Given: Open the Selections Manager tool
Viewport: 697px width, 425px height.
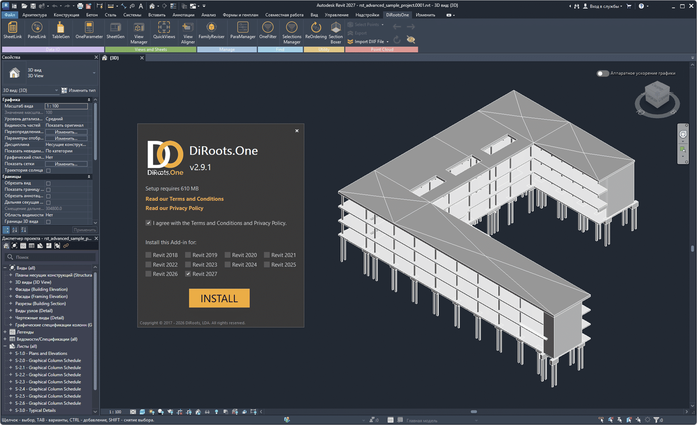Looking at the screenshot, I should point(291,33).
